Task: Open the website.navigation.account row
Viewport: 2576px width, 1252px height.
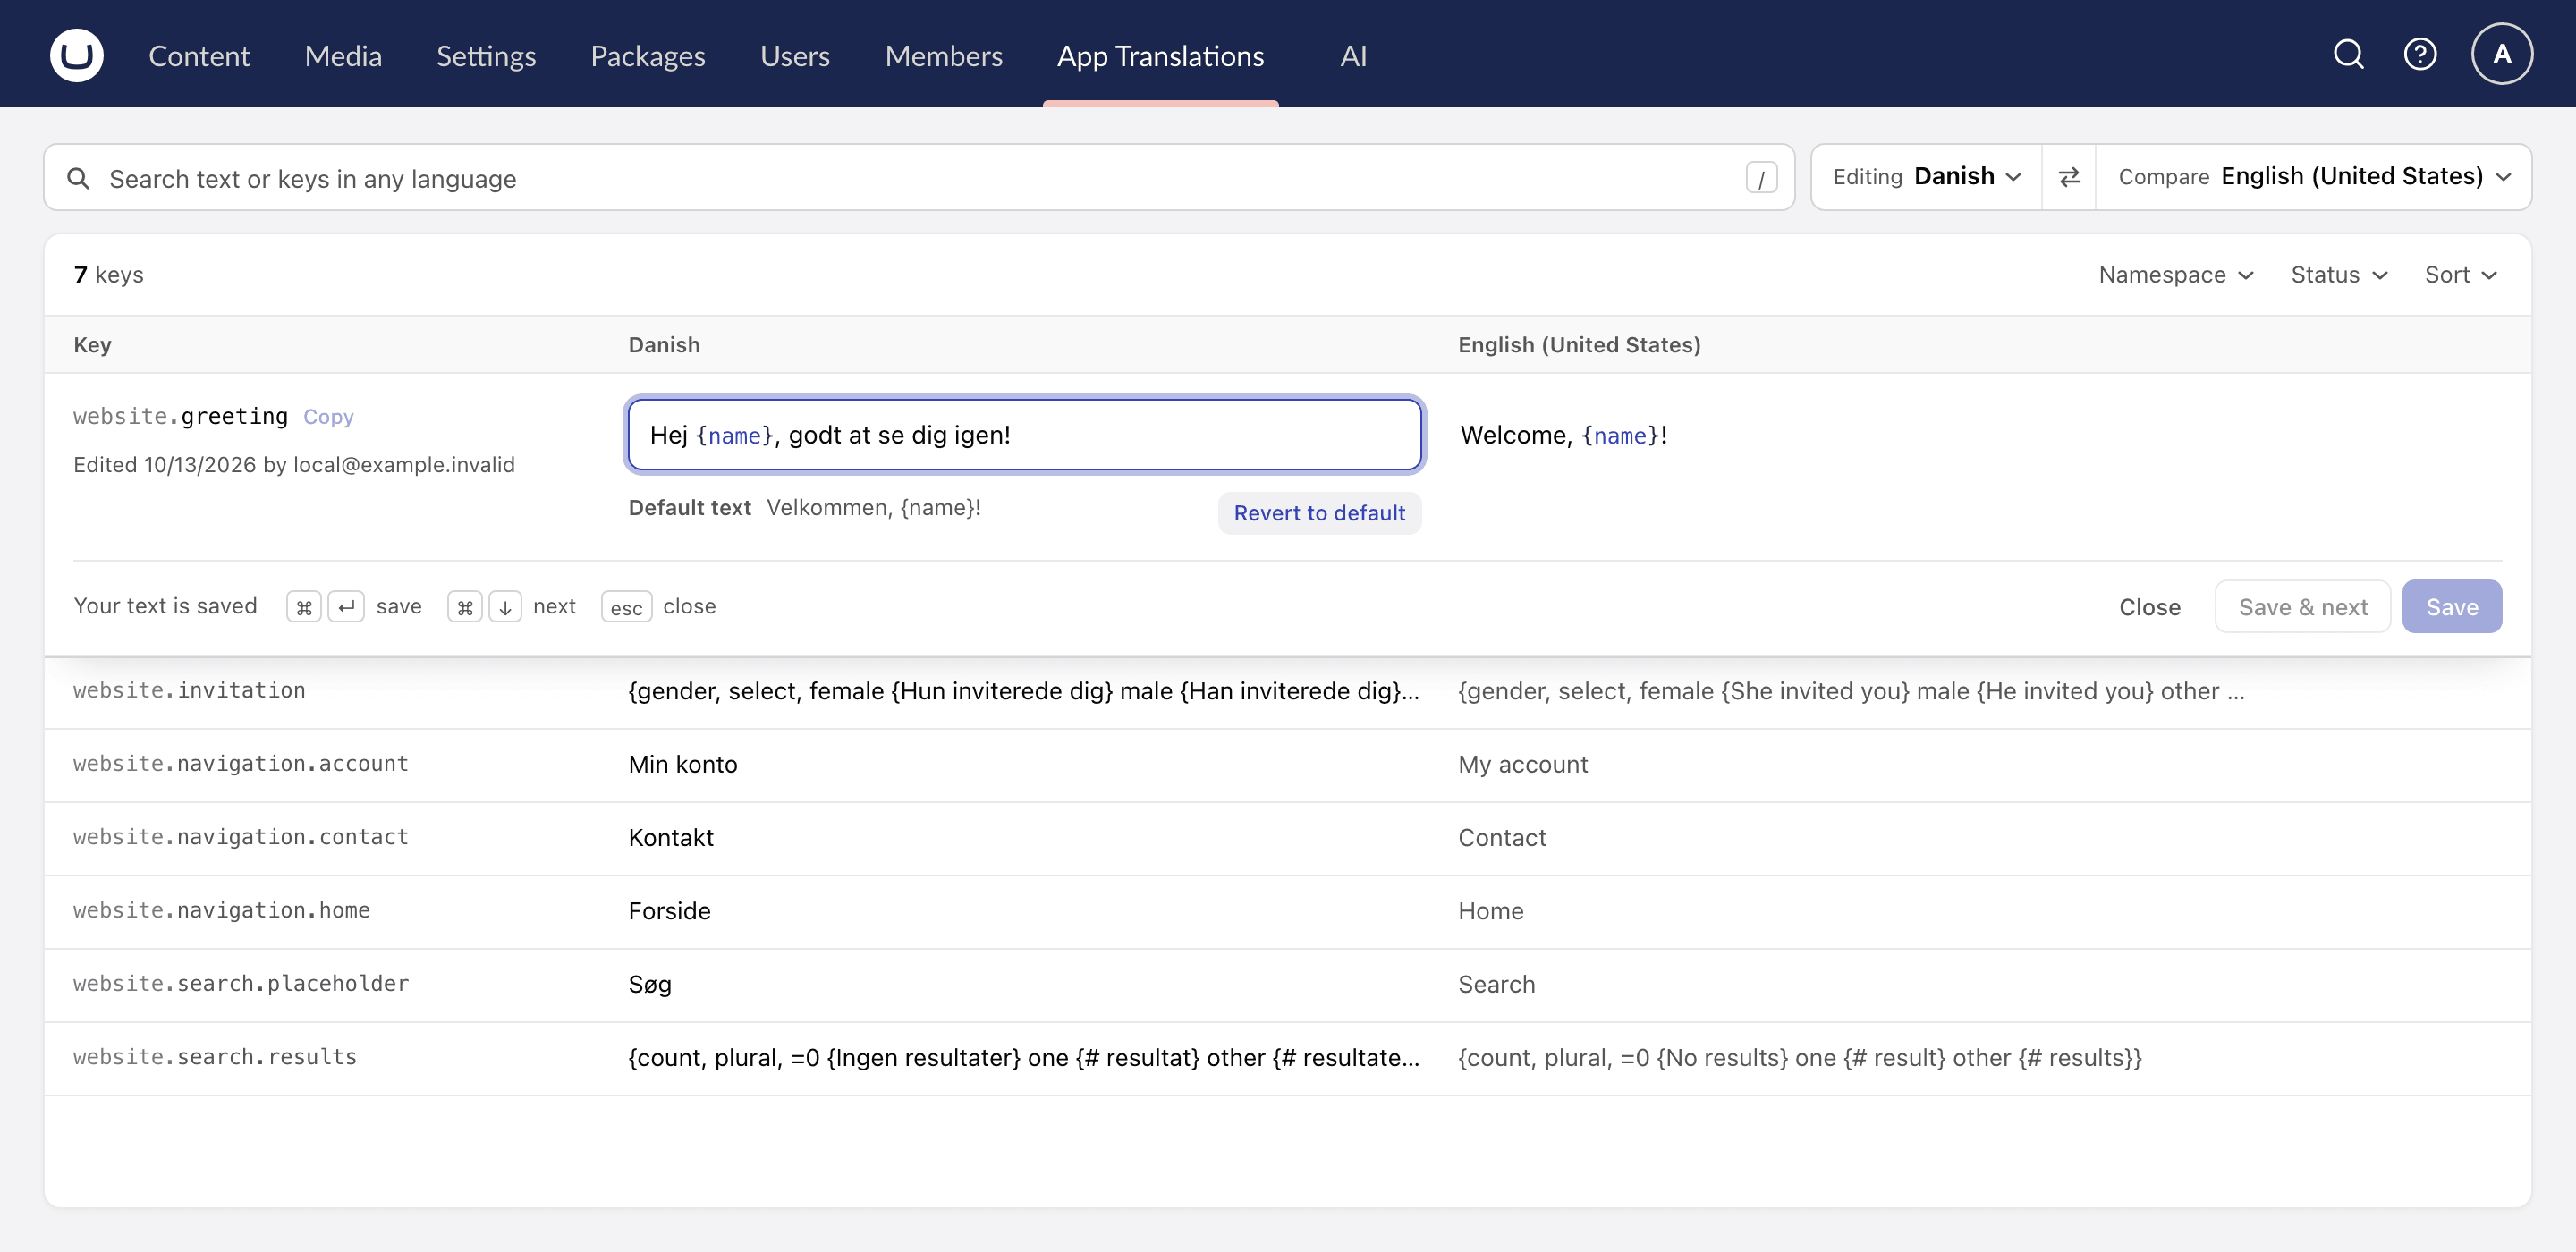Action: point(1288,765)
